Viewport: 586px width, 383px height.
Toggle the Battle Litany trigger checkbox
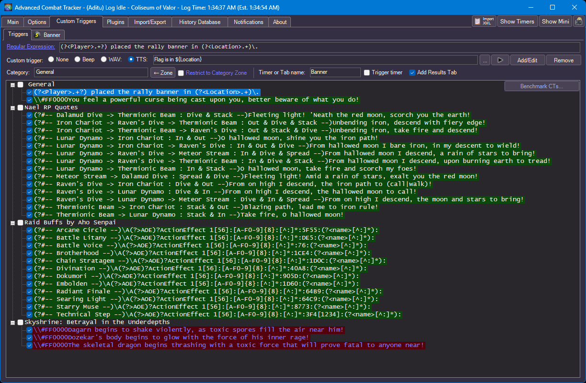coord(30,238)
